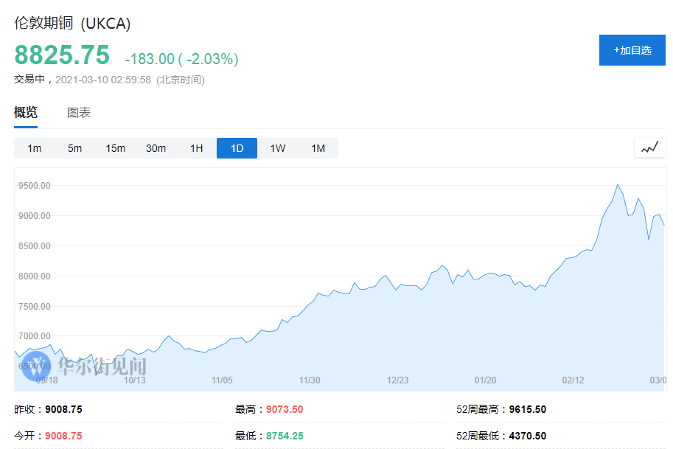Choose the 15m timeframe

click(x=115, y=148)
